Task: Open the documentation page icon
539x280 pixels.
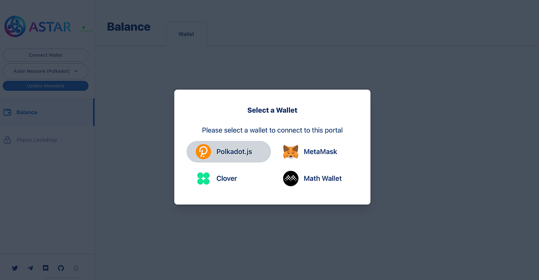Action: (76, 268)
